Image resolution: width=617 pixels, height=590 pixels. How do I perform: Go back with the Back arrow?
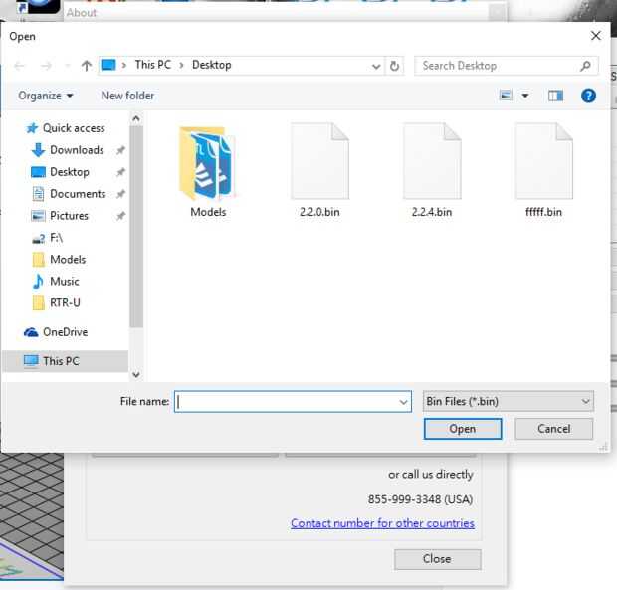click(20, 66)
